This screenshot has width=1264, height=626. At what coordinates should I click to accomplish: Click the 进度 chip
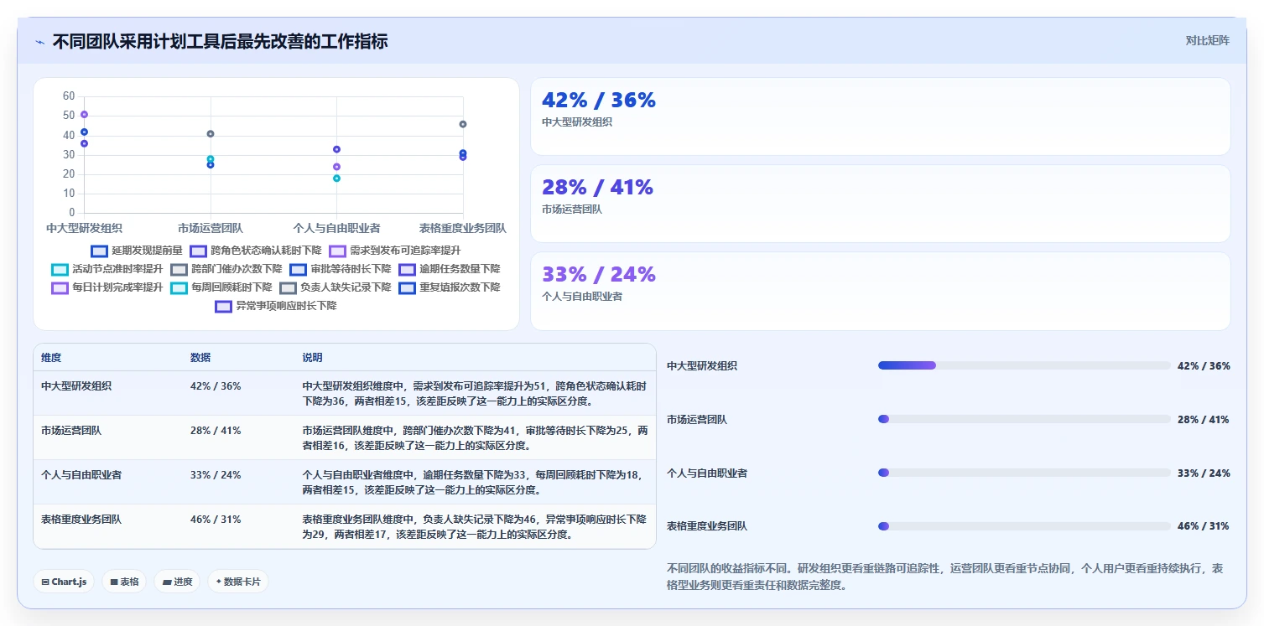pyautogui.click(x=177, y=582)
